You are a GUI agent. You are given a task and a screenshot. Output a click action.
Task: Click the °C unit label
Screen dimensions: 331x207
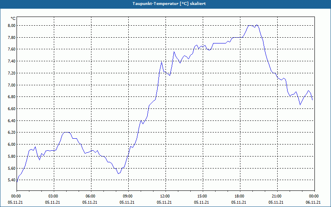click(x=13, y=19)
